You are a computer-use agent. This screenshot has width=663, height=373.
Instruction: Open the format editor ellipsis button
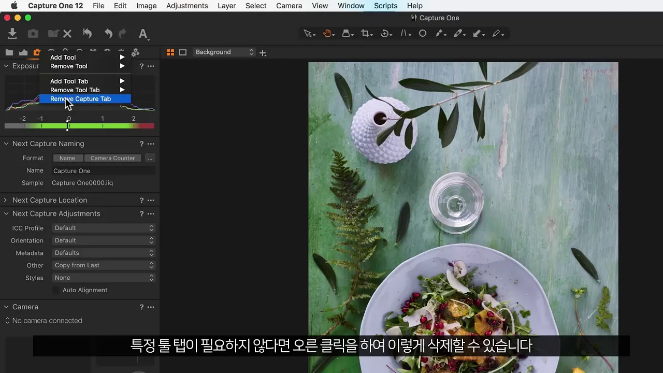(150, 159)
